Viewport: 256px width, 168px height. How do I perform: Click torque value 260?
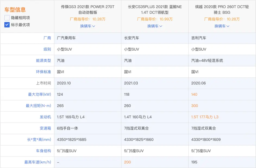point(127,106)
